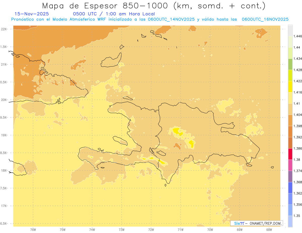The height and width of the screenshot is (233, 302).
Task: Select the colorbar label '1.416'
Action: [298, 92]
